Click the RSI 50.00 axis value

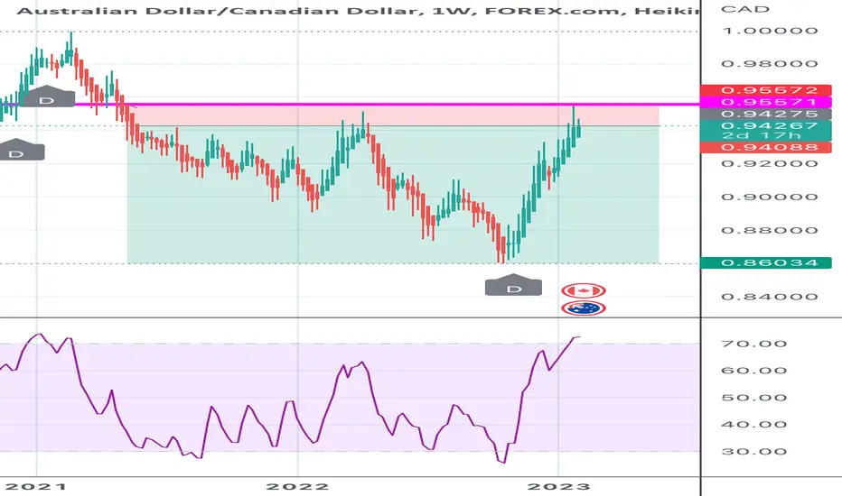pyautogui.click(x=754, y=398)
